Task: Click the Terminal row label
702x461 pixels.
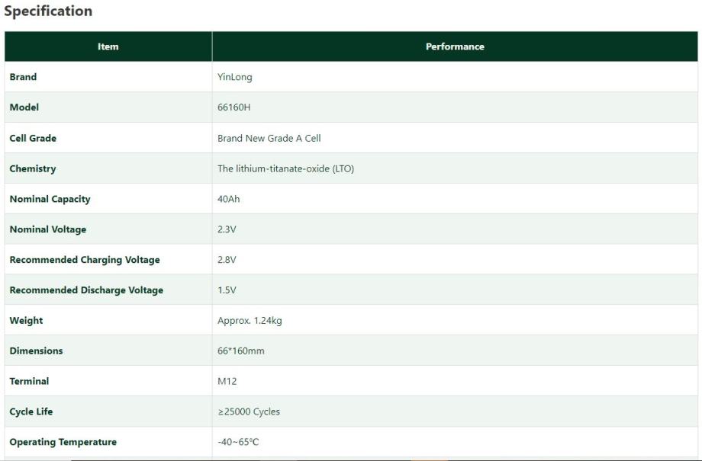Action: click(29, 382)
